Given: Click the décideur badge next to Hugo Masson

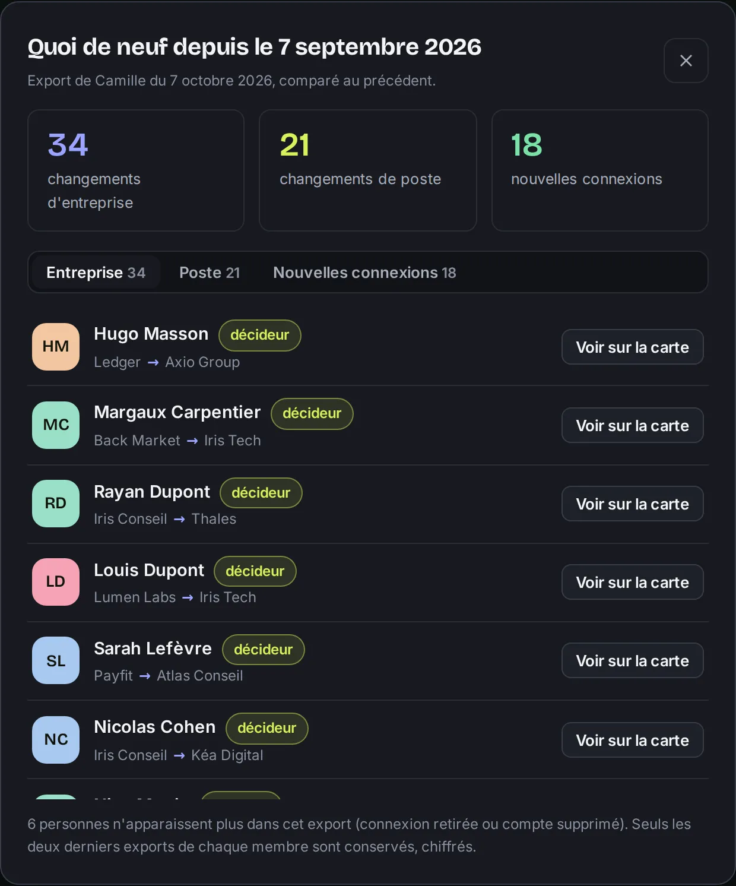Looking at the screenshot, I should (x=260, y=335).
